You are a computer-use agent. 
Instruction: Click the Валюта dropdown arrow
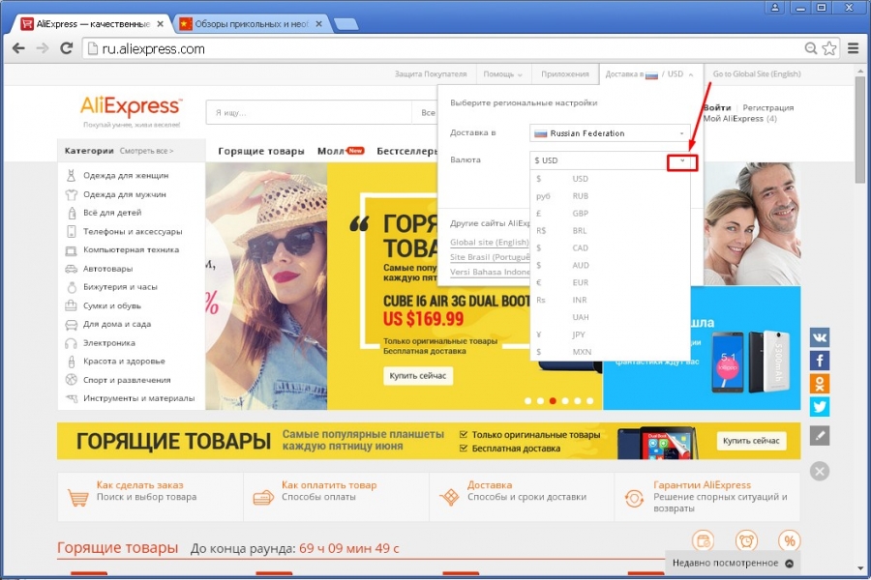[x=682, y=160]
